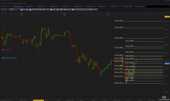
Task: Switch to the NZD/USD, H1 chart tab
Action: 104,6
